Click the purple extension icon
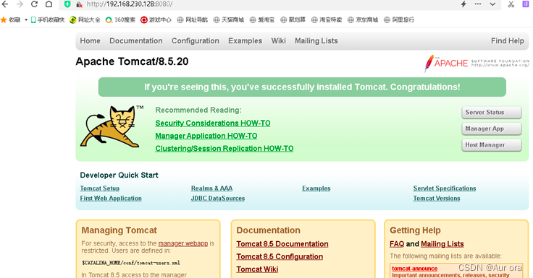 coord(526,4)
